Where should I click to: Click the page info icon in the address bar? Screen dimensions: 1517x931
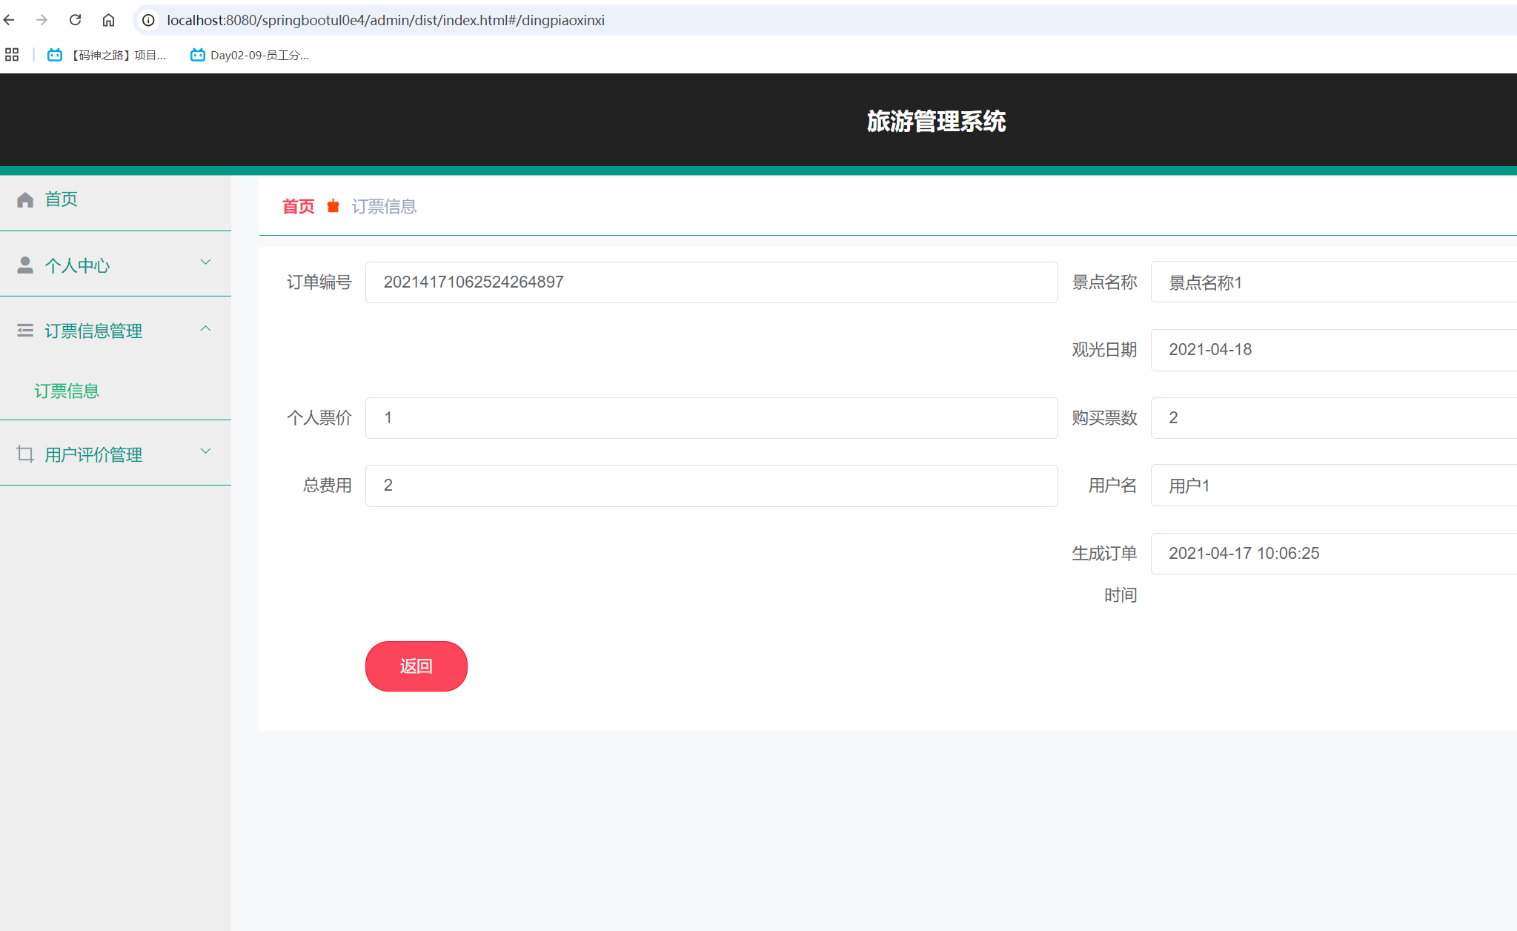[x=147, y=20]
